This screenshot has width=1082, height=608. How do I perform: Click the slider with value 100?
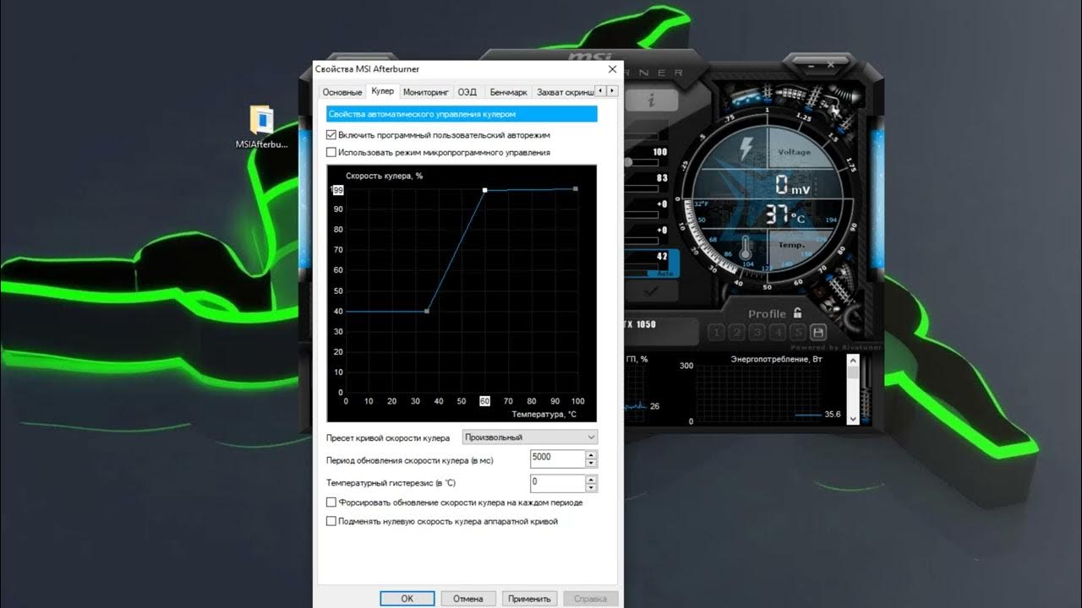643,161
